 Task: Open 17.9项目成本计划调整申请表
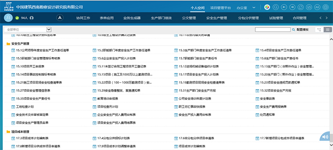tap(117, 146)
